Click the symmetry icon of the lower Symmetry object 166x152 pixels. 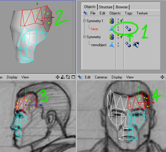pyautogui.click(x=112, y=37)
